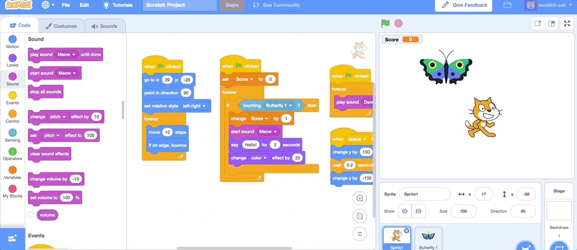Delete Sprite1 with the x icon
The image size is (577, 250).
[407, 231]
